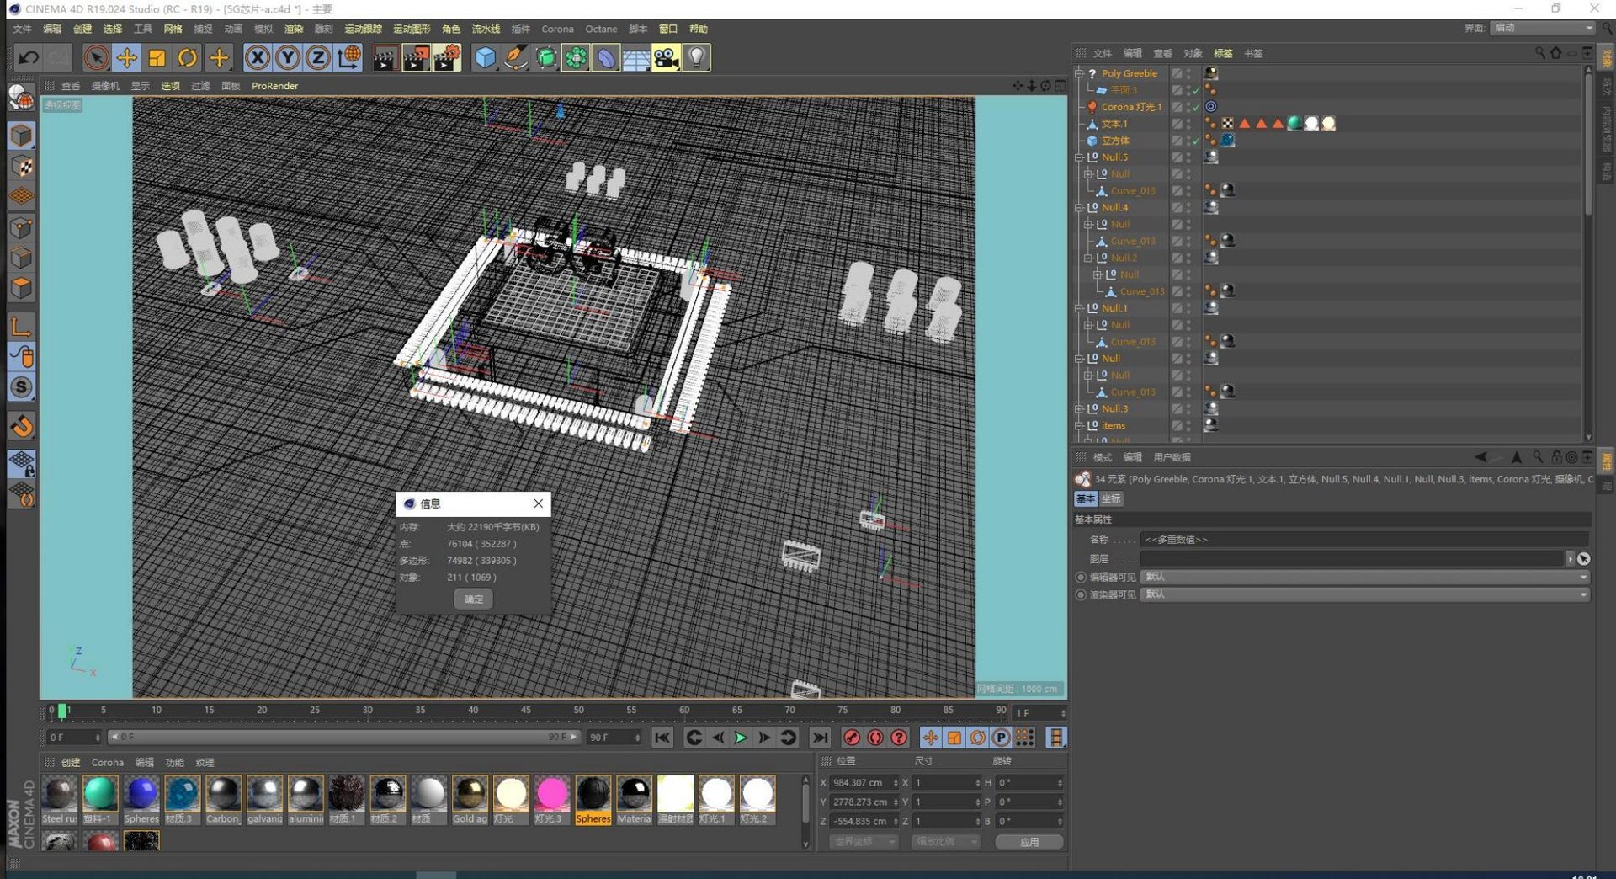
Task: Click the record active objects keyframe button
Action: (852, 738)
